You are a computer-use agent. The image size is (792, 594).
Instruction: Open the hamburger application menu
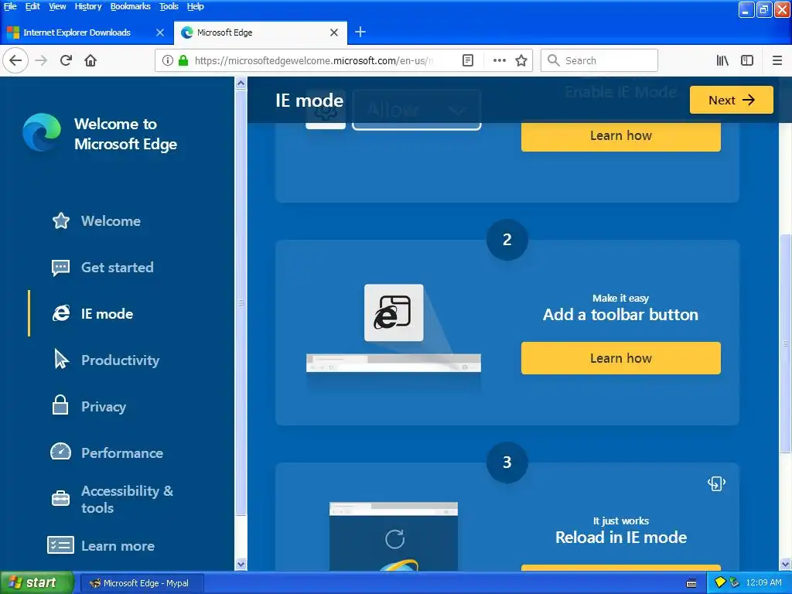tap(777, 60)
